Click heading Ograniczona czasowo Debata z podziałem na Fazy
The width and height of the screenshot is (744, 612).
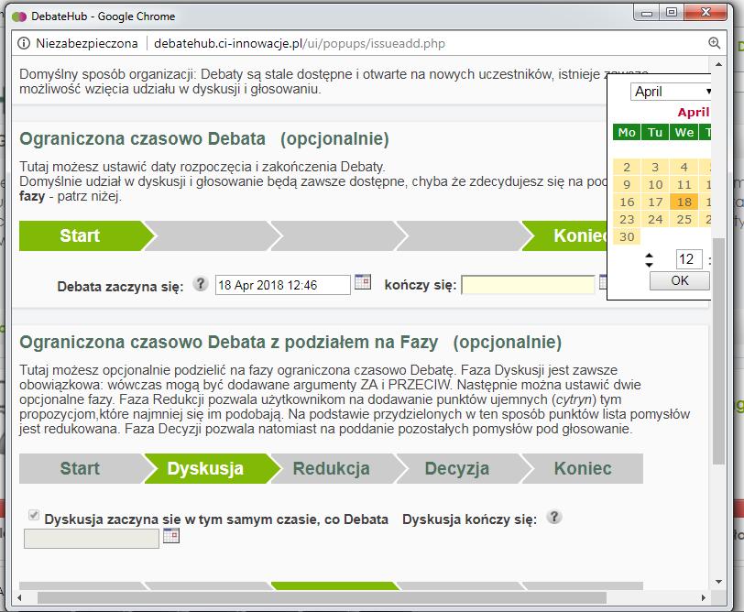229,342
